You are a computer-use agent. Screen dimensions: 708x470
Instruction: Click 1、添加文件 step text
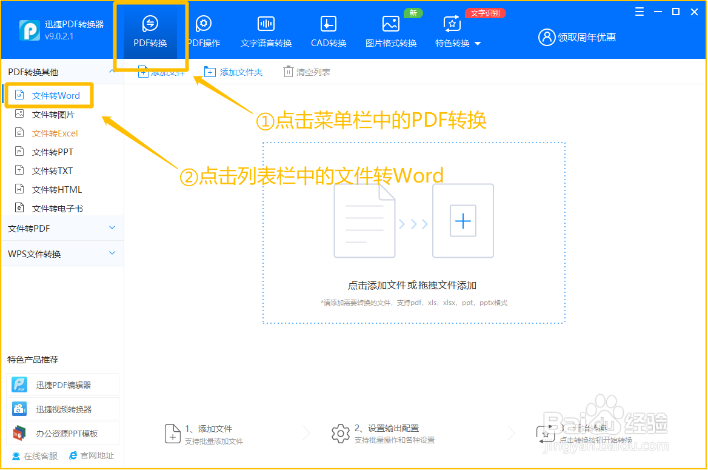209,429
